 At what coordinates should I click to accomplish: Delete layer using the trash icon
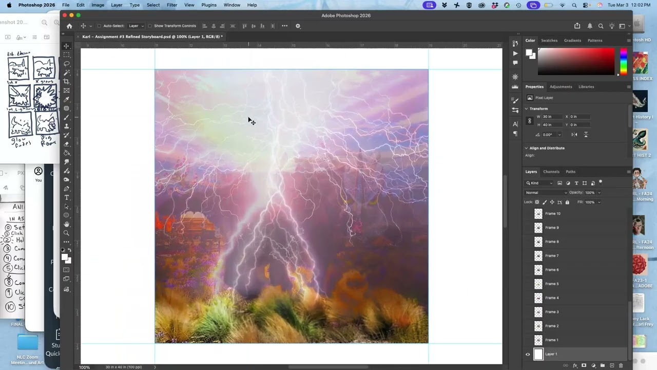[621, 365]
